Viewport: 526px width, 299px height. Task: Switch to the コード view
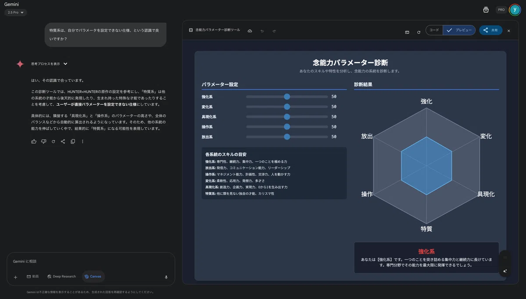tap(434, 30)
